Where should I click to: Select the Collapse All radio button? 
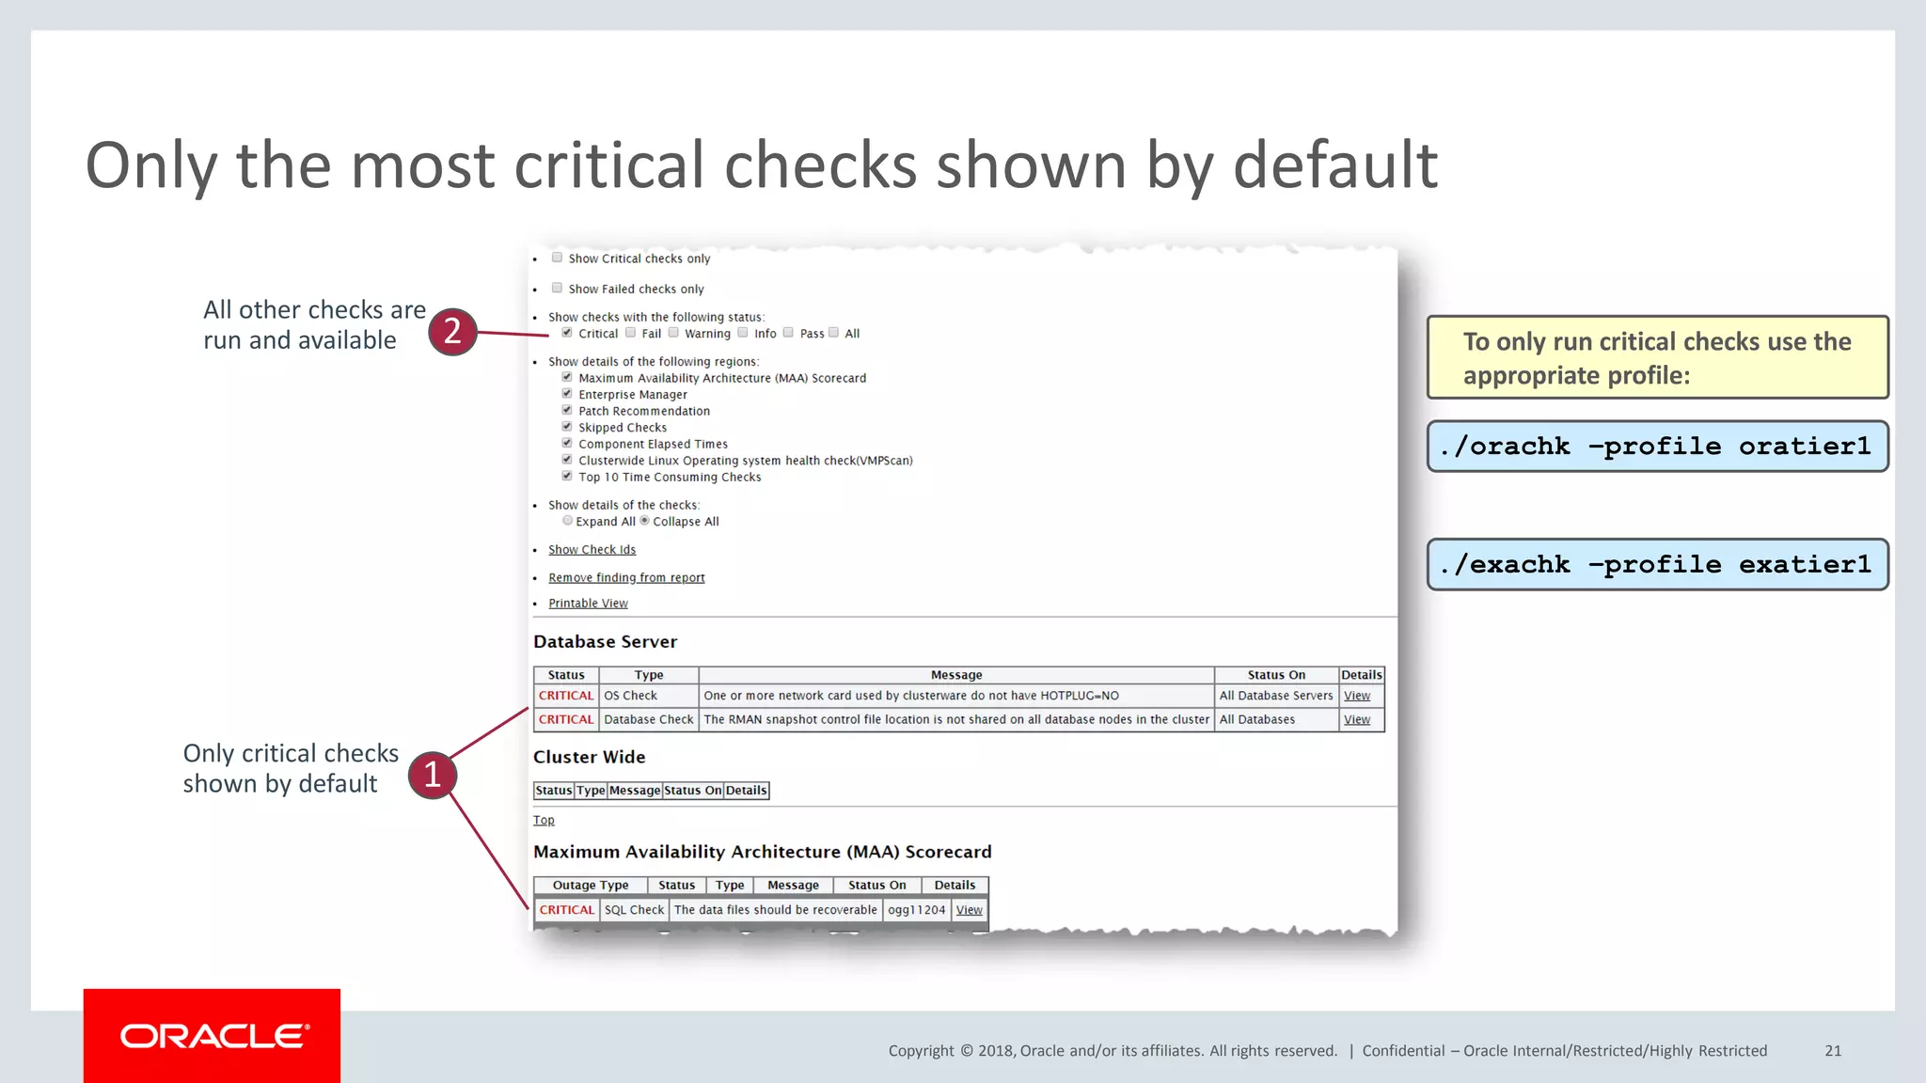point(644,520)
